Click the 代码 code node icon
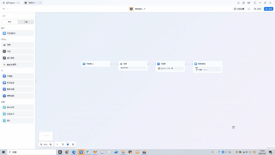Screen dimensions: 275x155 pos(4,51)
